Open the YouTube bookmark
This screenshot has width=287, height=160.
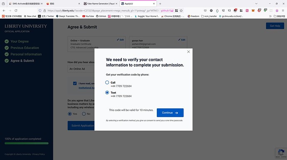[x=88, y=16]
